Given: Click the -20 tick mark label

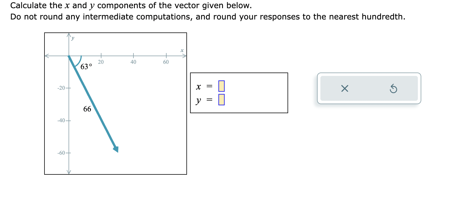Looking at the screenshot, I should (61, 88).
